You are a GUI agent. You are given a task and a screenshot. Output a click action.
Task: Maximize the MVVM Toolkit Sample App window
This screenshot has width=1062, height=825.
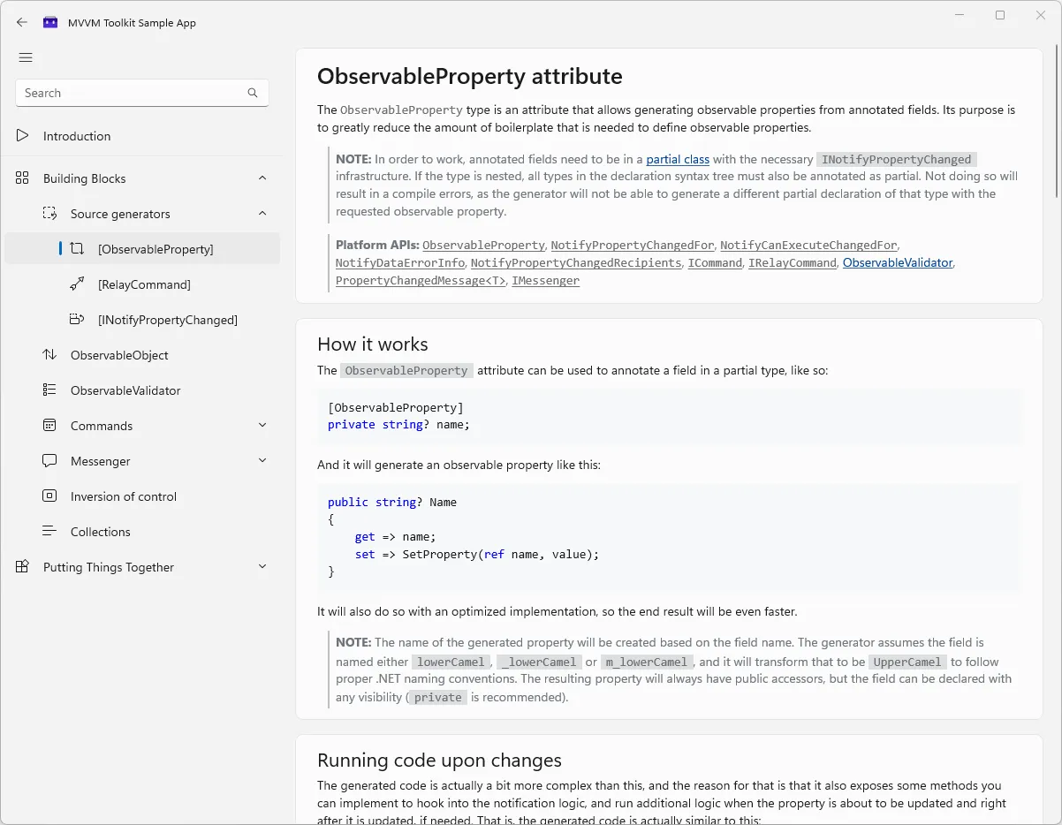coord(1000,15)
